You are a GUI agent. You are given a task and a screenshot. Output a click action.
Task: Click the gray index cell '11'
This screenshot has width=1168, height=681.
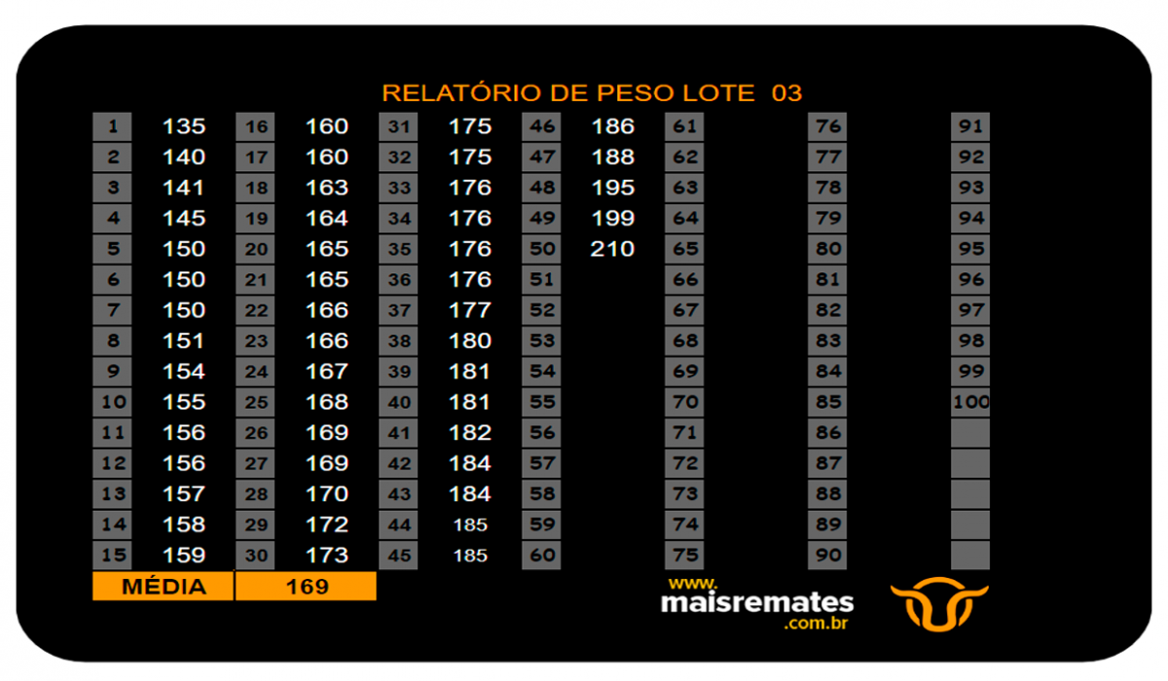[113, 433]
